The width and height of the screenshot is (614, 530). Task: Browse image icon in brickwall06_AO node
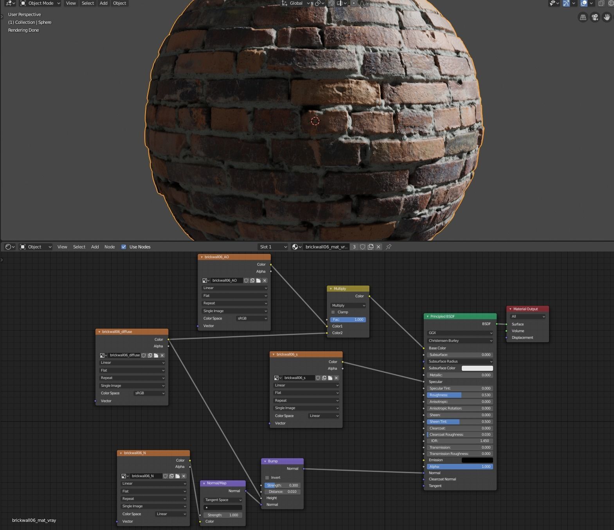[206, 280]
